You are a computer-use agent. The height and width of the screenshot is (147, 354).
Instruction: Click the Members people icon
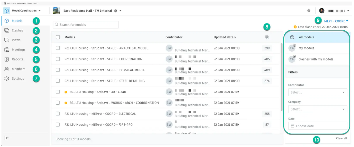(x=7, y=69)
